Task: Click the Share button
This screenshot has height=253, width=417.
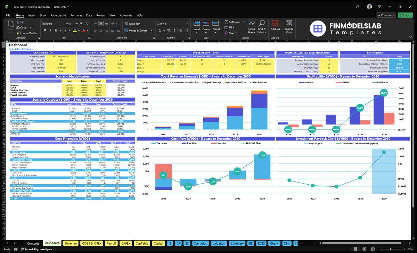Action: coord(405,15)
